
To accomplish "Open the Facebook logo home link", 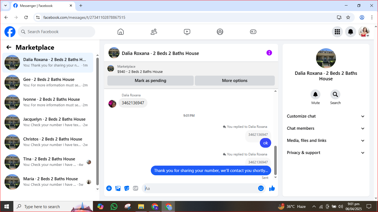I will click(10, 32).
